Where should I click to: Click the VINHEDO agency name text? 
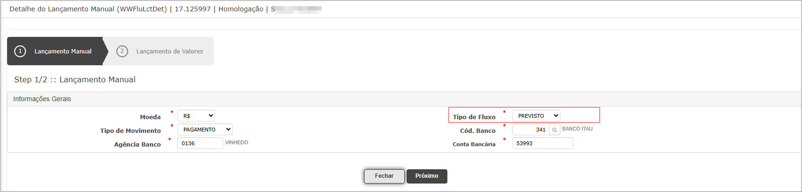[x=236, y=142]
